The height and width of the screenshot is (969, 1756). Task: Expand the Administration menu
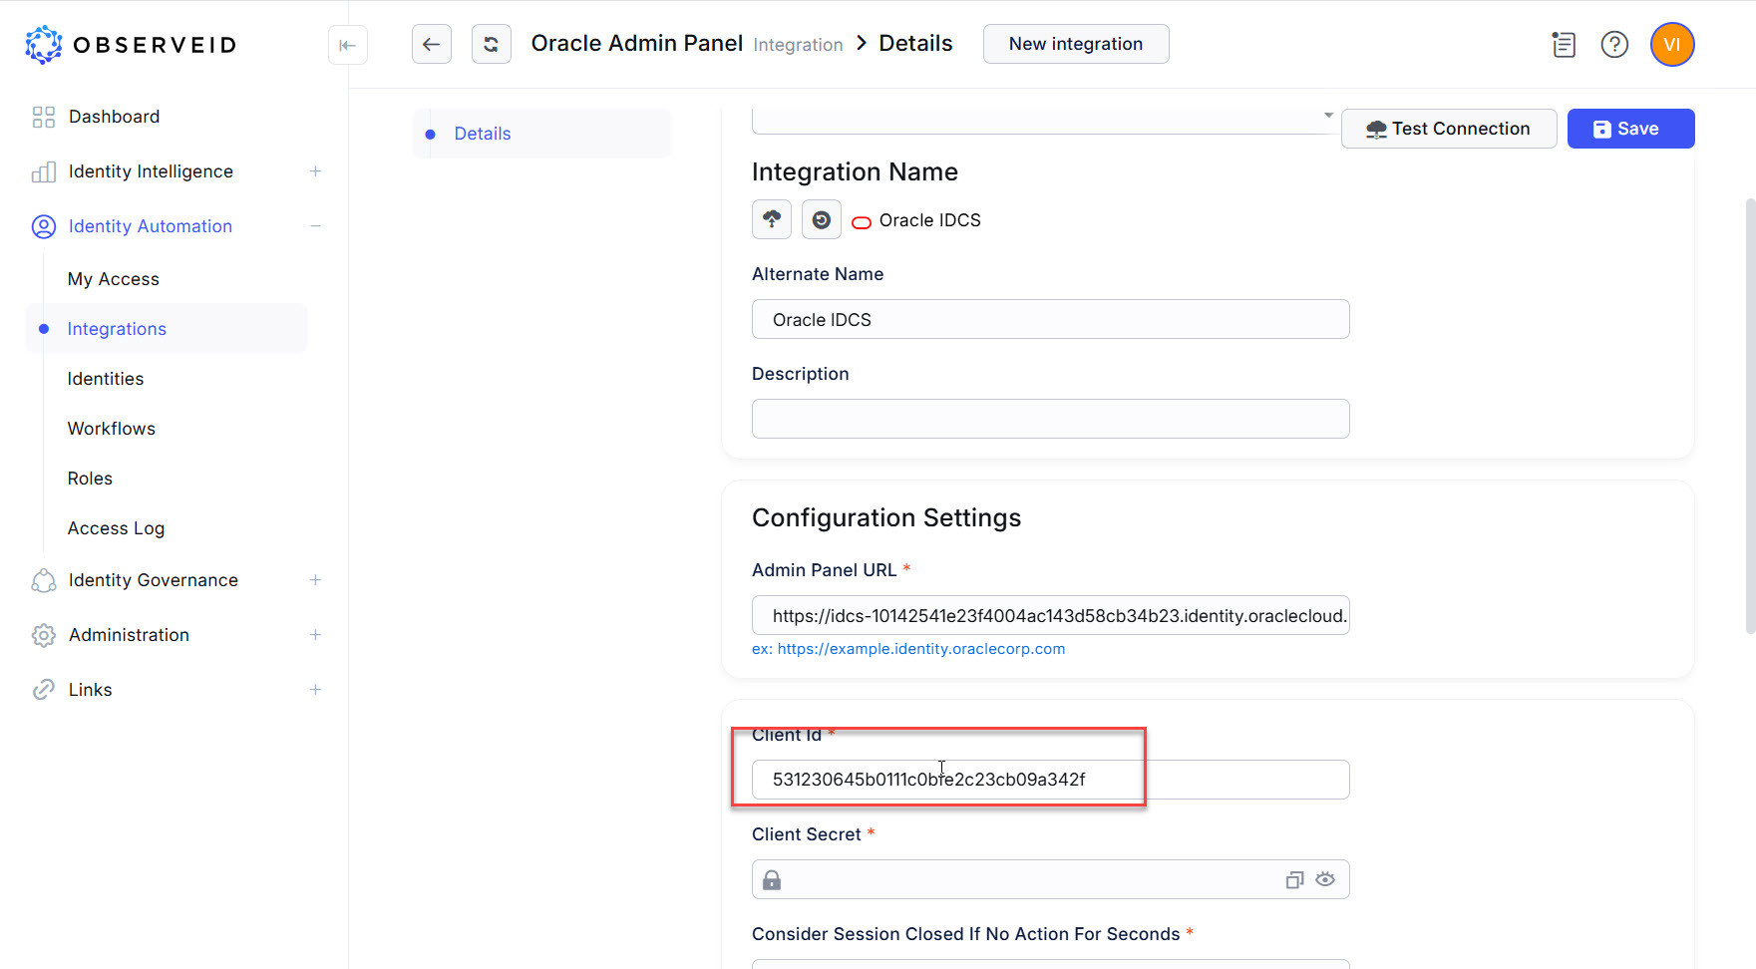click(x=315, y=635)
